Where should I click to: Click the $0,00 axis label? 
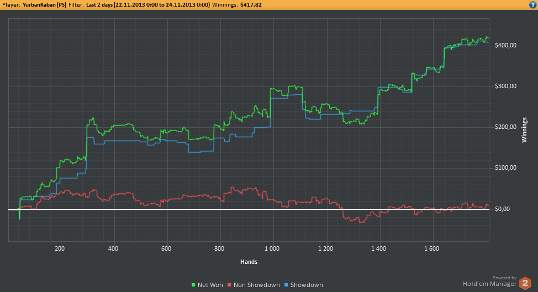pos(503,209)
